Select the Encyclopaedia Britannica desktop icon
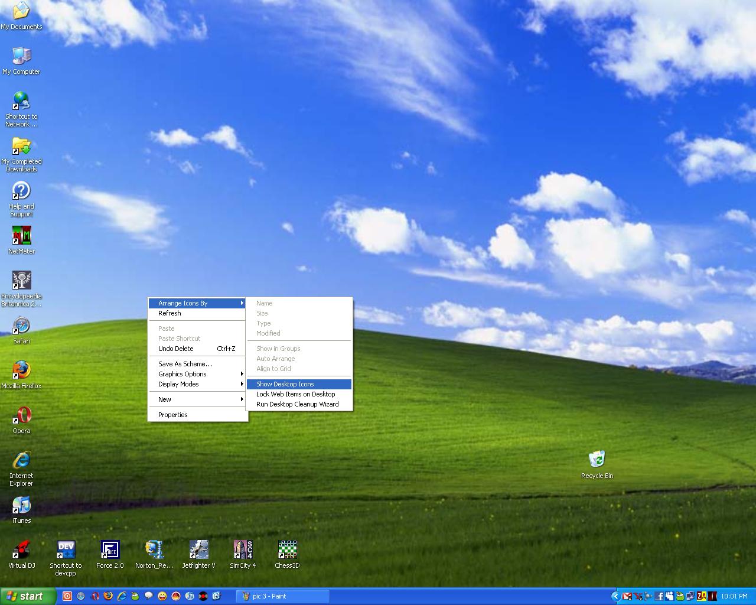756x605 pixels. [x=21, y=289]
